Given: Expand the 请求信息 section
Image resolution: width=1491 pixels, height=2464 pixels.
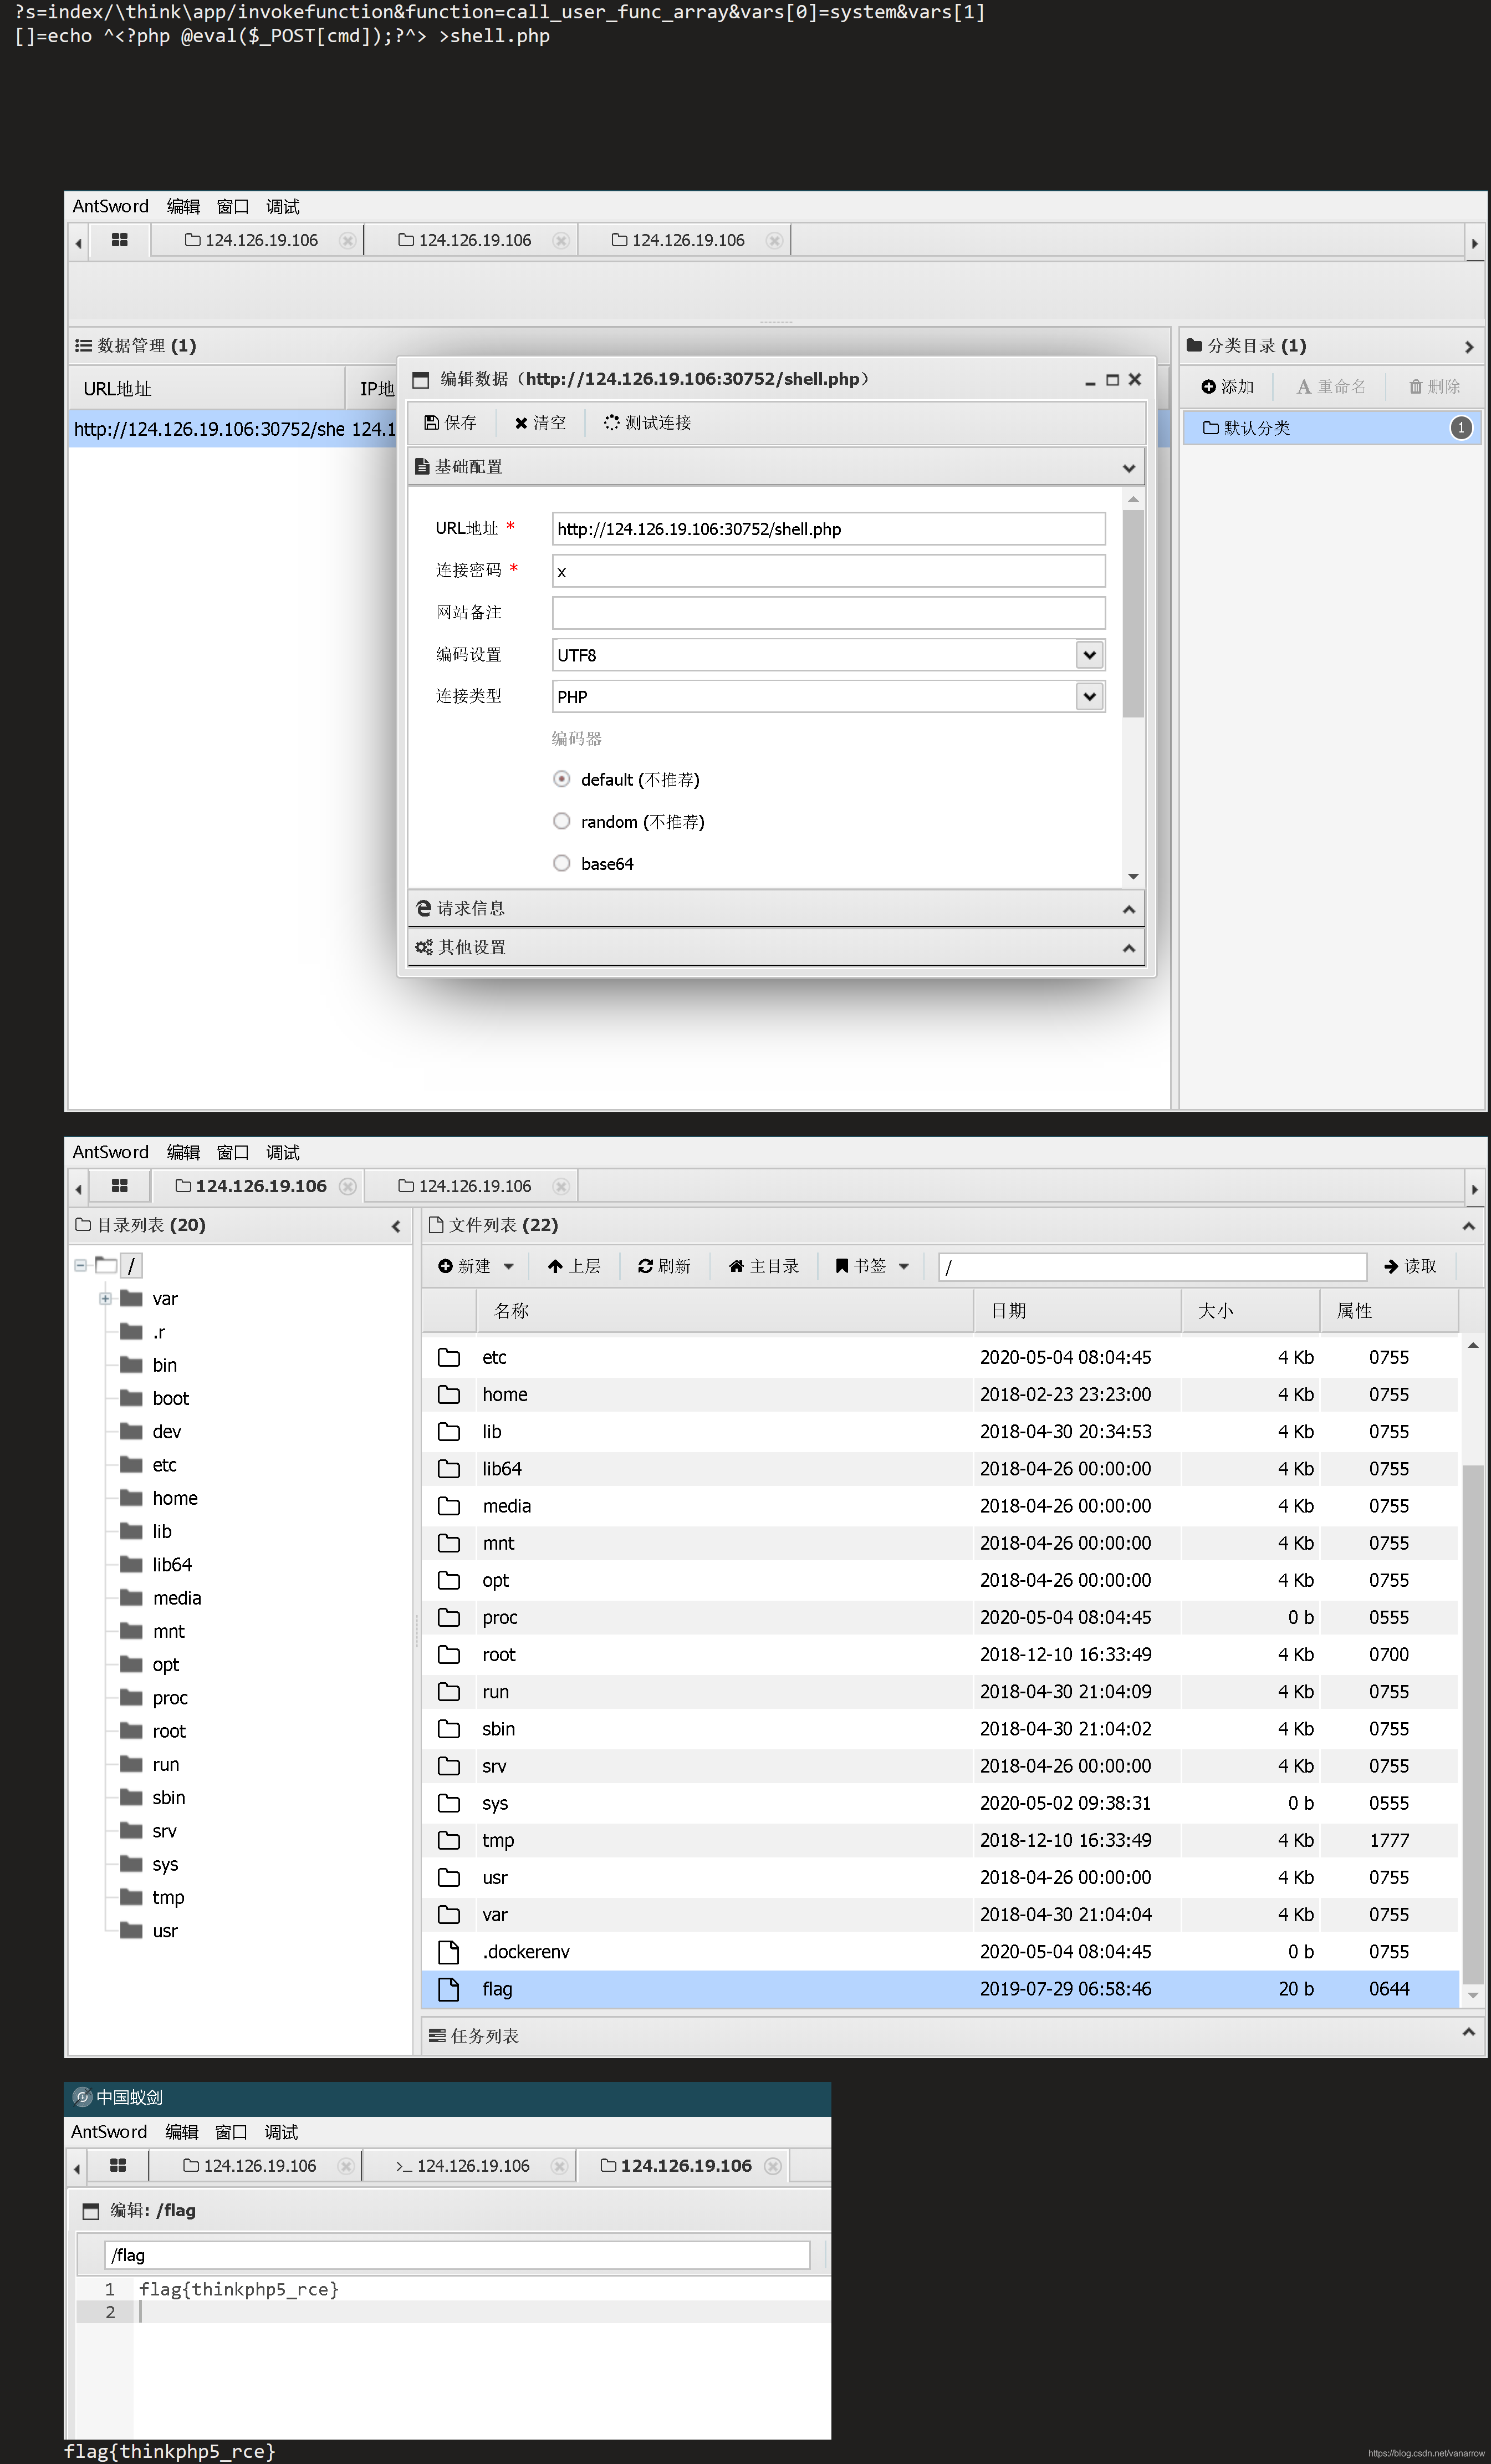Looking at the screenshot, I should point(1128,909).
